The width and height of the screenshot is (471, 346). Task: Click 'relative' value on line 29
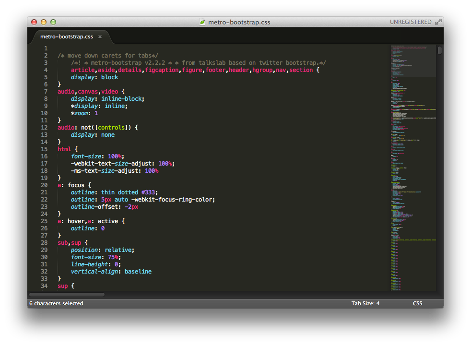click(118, 250)
